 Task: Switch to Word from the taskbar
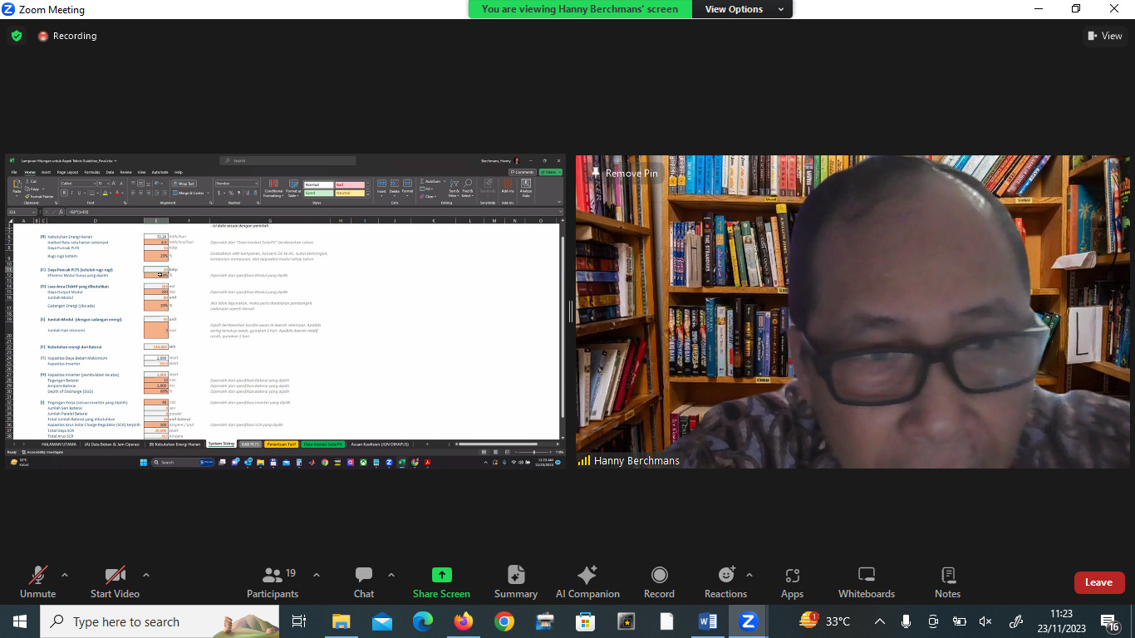(x=708, y=621)
